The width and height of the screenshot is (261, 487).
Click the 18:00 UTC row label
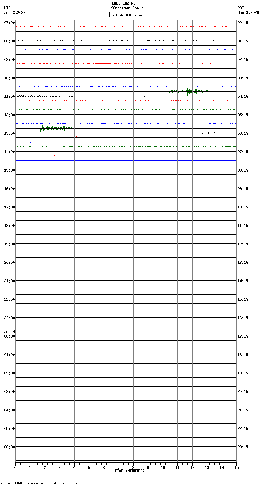pos(10,226)
